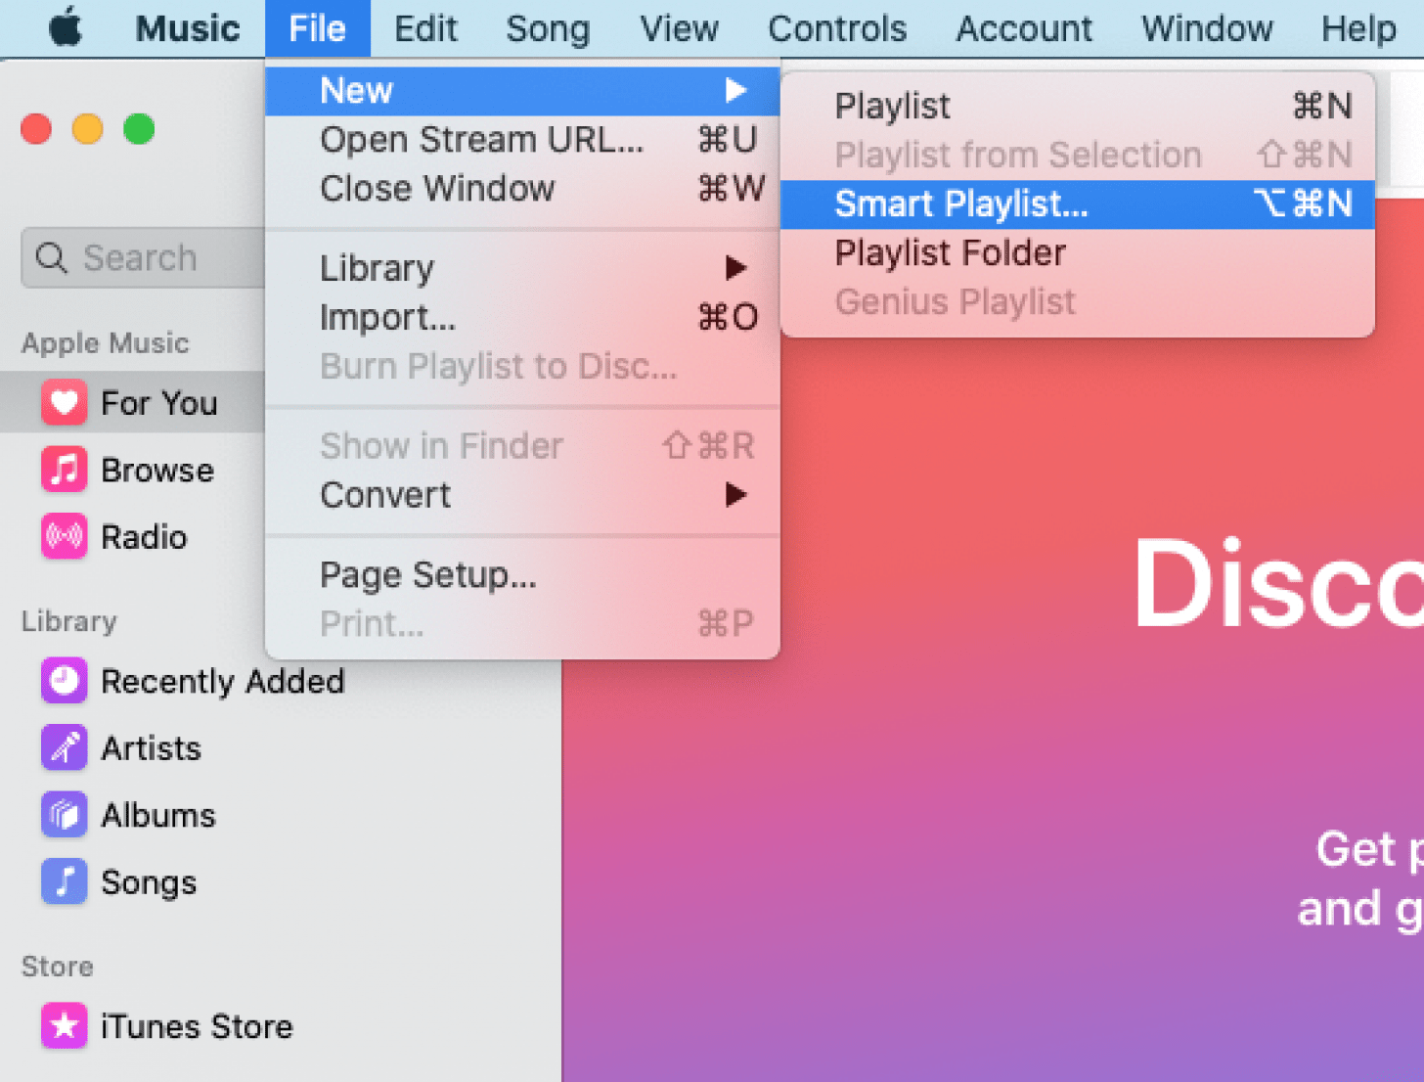
Task: Open Browse from the Apple Music section
Action: point(157,470)
